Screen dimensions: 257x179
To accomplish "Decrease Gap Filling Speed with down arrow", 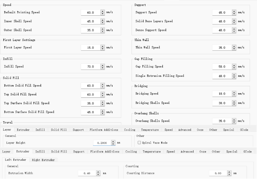I will pos(233,68).
